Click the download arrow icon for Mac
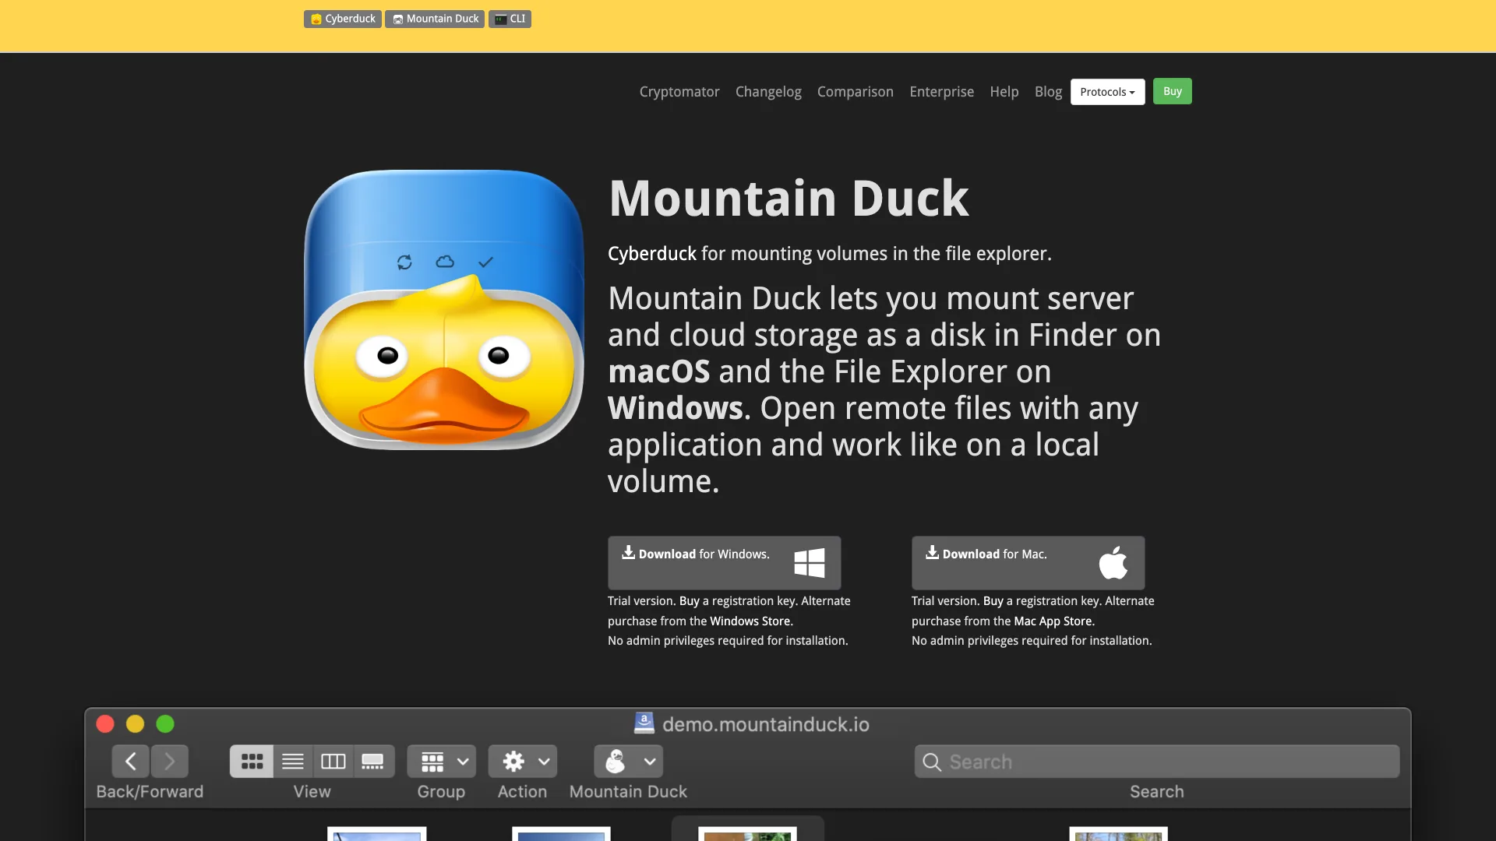Viewport: 1496px width, 841px height. pyautogui.click(x=932, y=553)
